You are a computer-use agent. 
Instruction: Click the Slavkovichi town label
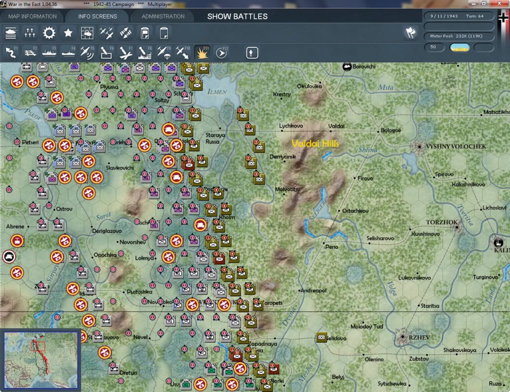(120, 168)
